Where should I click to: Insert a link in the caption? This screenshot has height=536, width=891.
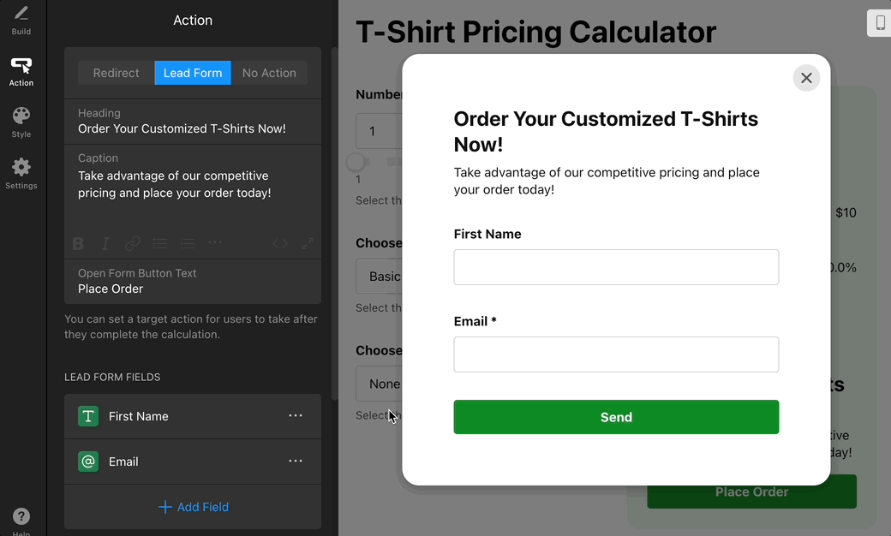pos(133,244)
